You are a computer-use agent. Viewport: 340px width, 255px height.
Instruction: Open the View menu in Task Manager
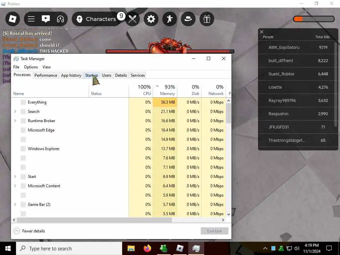(46, 67)
